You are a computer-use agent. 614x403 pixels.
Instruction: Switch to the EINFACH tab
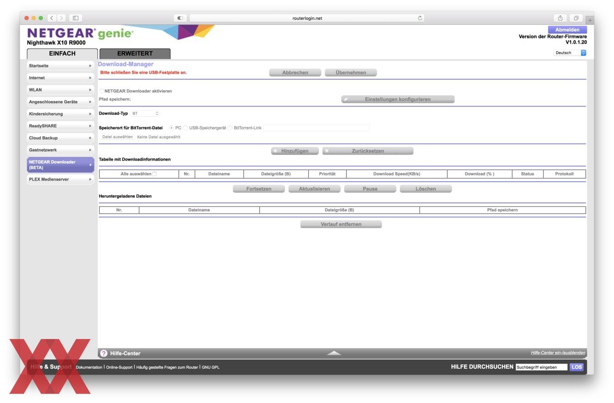pos(62,54)
